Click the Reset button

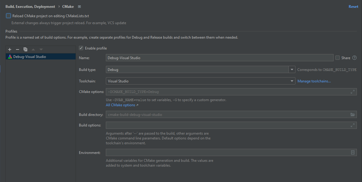tap(353, 7)
